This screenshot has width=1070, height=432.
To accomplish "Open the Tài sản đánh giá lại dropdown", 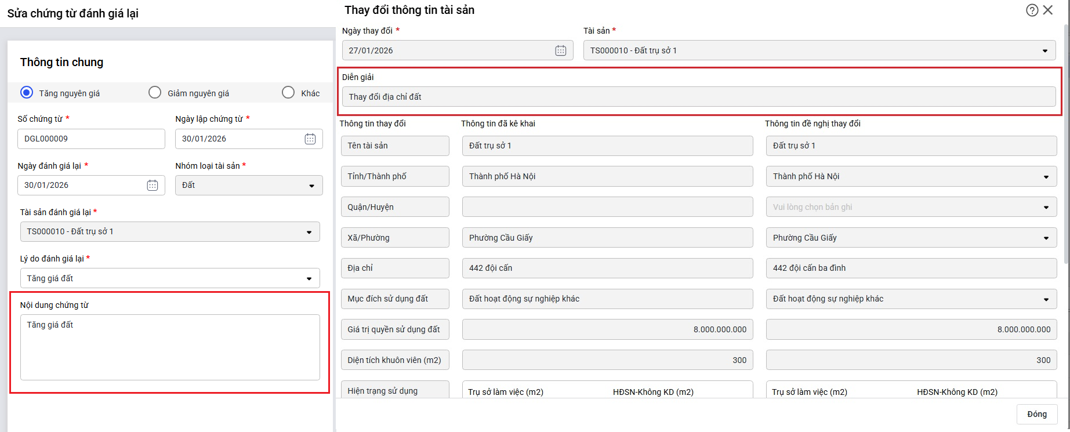I will 309,232.
